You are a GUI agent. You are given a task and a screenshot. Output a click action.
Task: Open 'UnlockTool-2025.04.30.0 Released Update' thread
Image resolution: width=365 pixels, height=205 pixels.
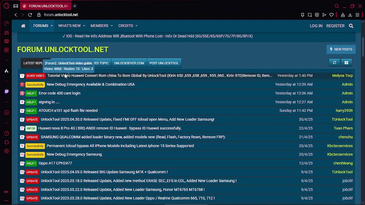click(x=127, y=119)
